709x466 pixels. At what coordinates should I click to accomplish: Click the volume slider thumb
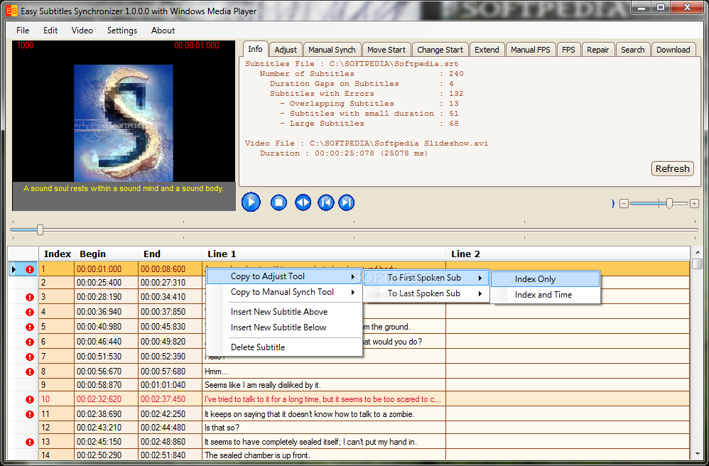tap(669, 204)
